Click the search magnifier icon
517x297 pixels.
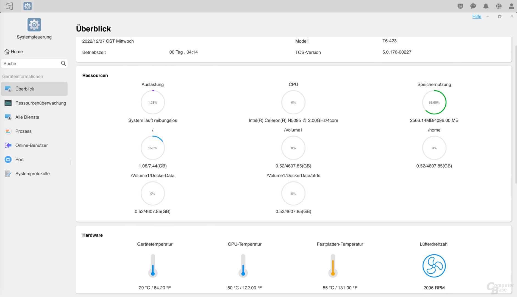tap(63, 64)
